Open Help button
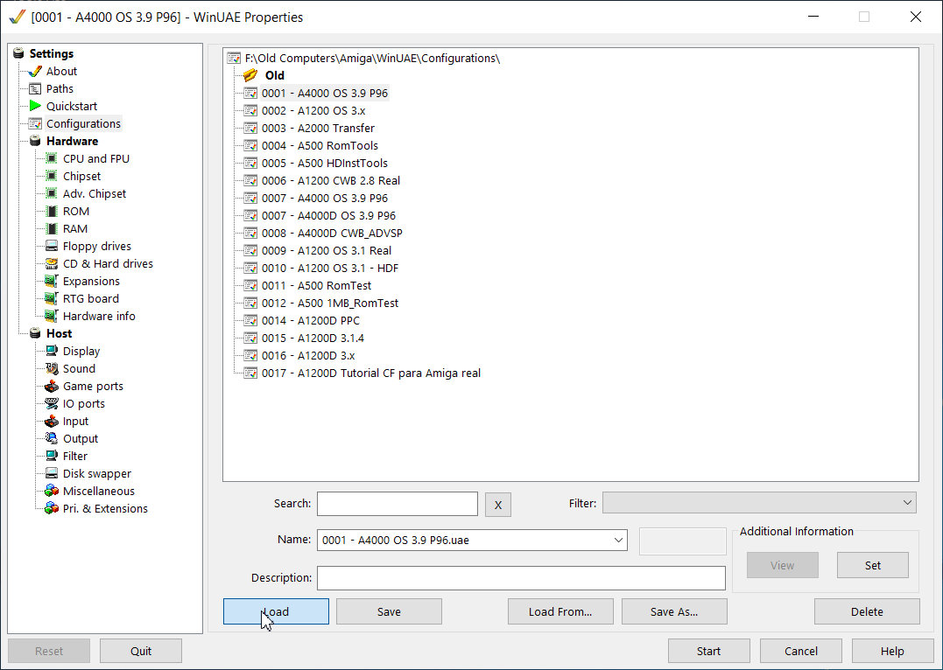Viewport: 943px width, 670px height. pyautogui.click(x=892, y=651)
